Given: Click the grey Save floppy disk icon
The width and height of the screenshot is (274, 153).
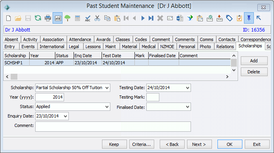Looking at the screenshot, I should pyautogui.click(x=28, y=18).
